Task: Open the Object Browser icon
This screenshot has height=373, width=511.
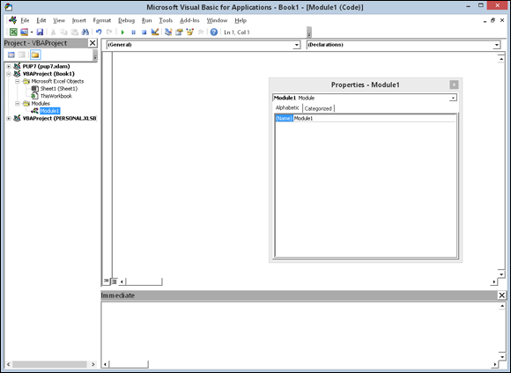Action: pos(189,32)
